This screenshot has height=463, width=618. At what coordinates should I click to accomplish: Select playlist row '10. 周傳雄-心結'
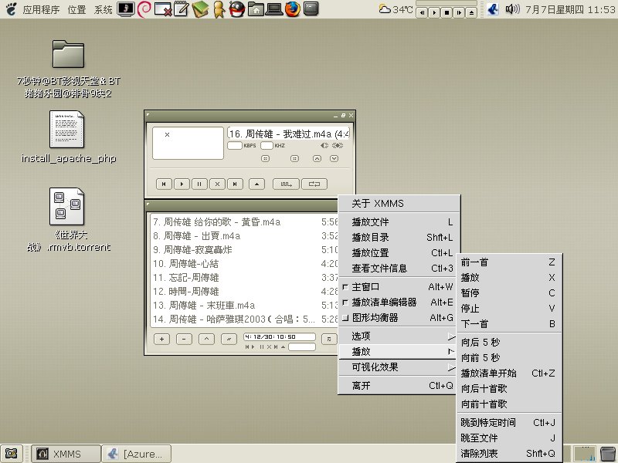[x=244, y=263]
